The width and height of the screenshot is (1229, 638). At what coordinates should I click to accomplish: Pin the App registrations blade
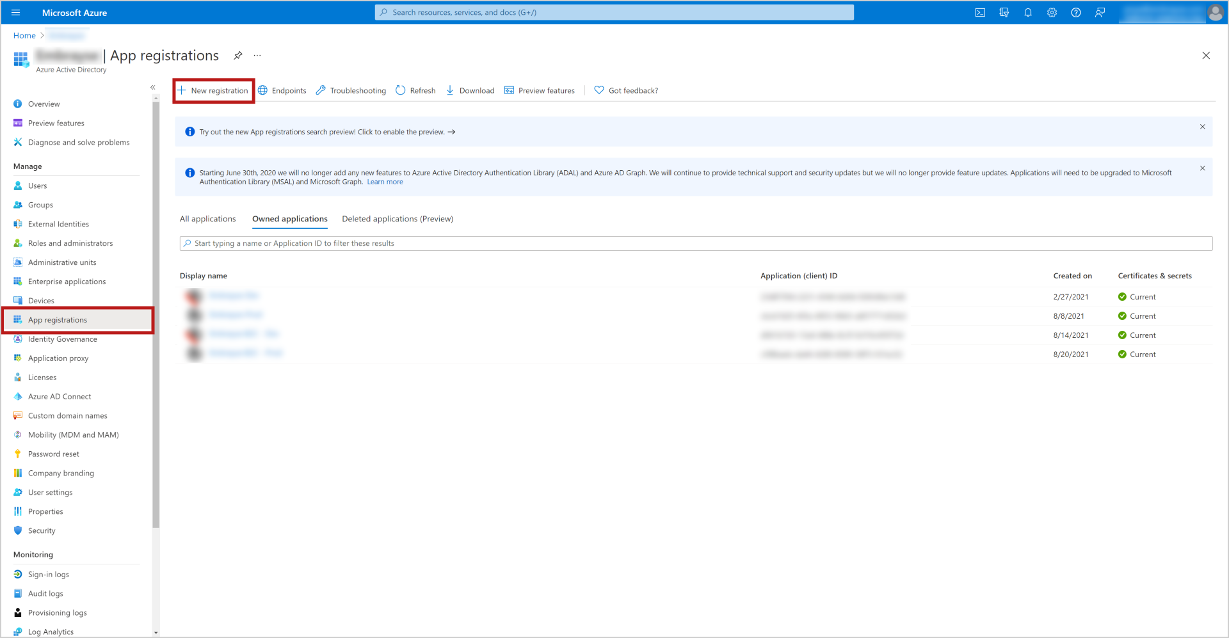237,56
